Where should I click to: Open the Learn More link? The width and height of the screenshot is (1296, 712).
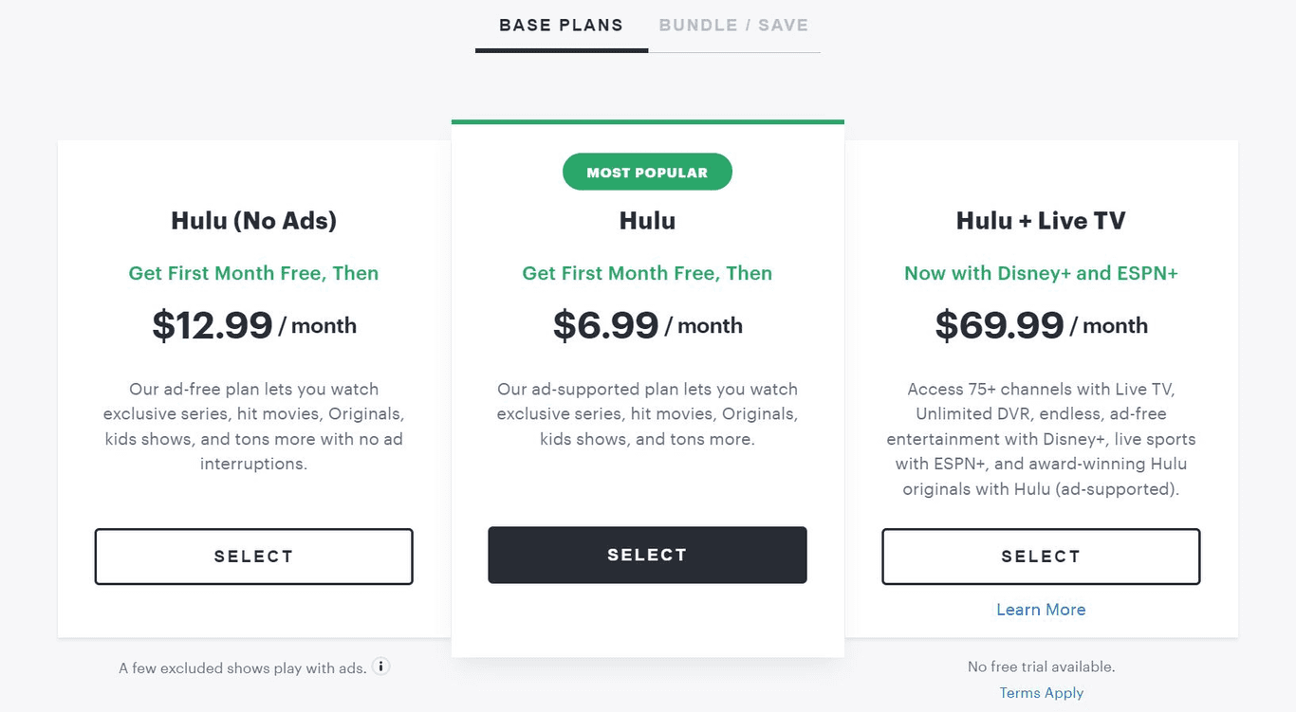[x=1041, y=610]
